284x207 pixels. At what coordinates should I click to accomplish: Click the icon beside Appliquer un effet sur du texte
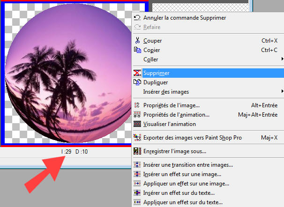tap(137, 202)
